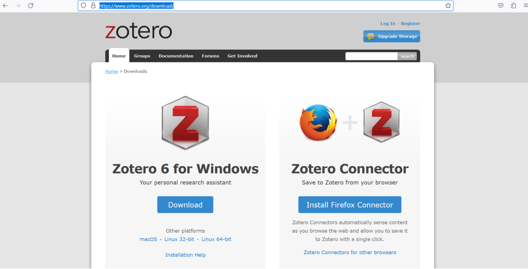Viewport: 528px width, 269px height.
Task: Click the Upgrade Storage button
Action: (392, 36)
